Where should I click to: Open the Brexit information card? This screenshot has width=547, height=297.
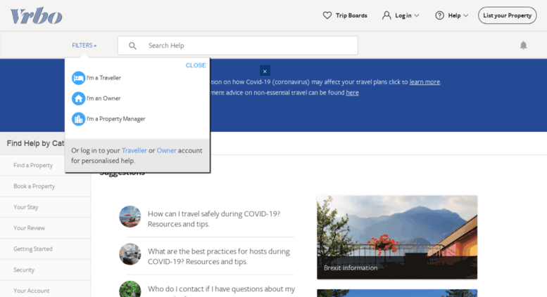397,237
